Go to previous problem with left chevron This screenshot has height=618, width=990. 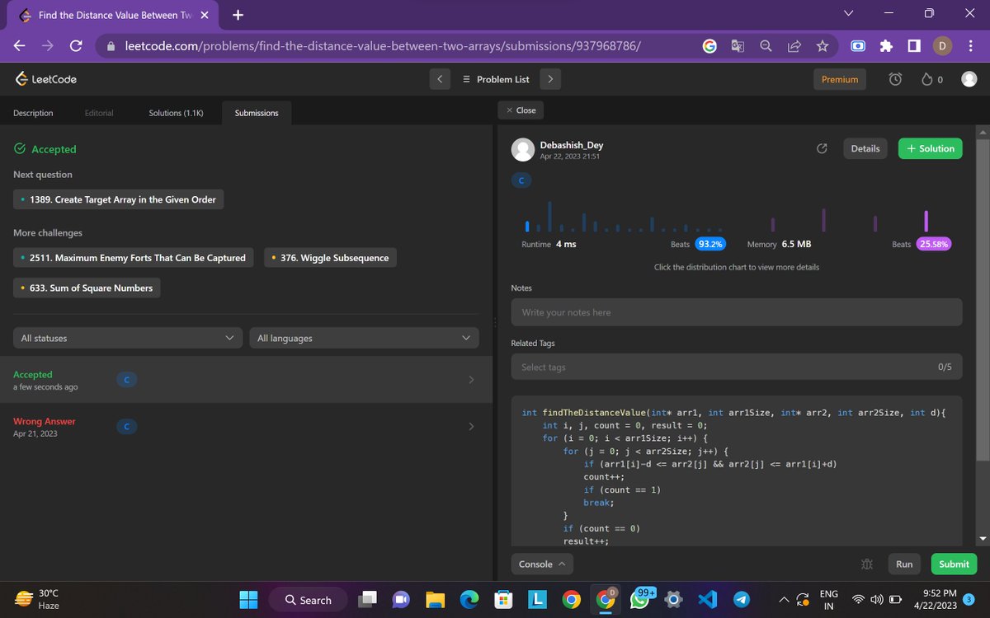coord(440,79)
